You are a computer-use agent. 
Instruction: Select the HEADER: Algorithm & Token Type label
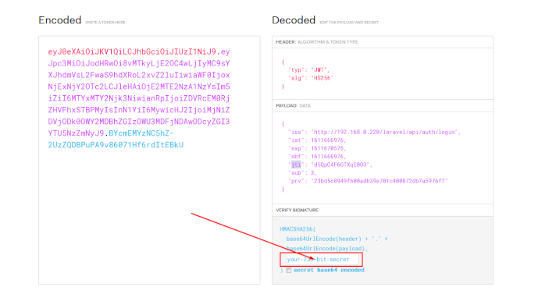coord(317,42)
